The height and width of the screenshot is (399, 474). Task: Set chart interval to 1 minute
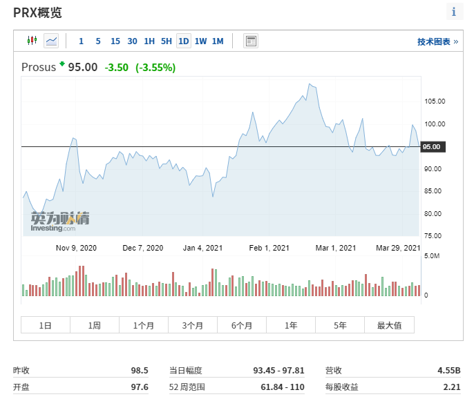click(x=81, y=41)
